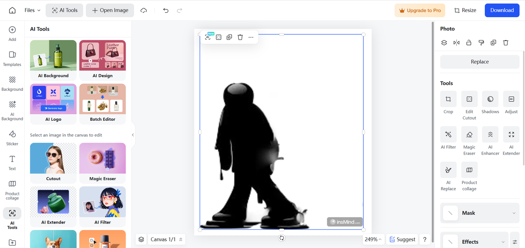Screen dimensions: 525x248
Task: Collapse the AI Tools side panel
Action: (133, 135)
